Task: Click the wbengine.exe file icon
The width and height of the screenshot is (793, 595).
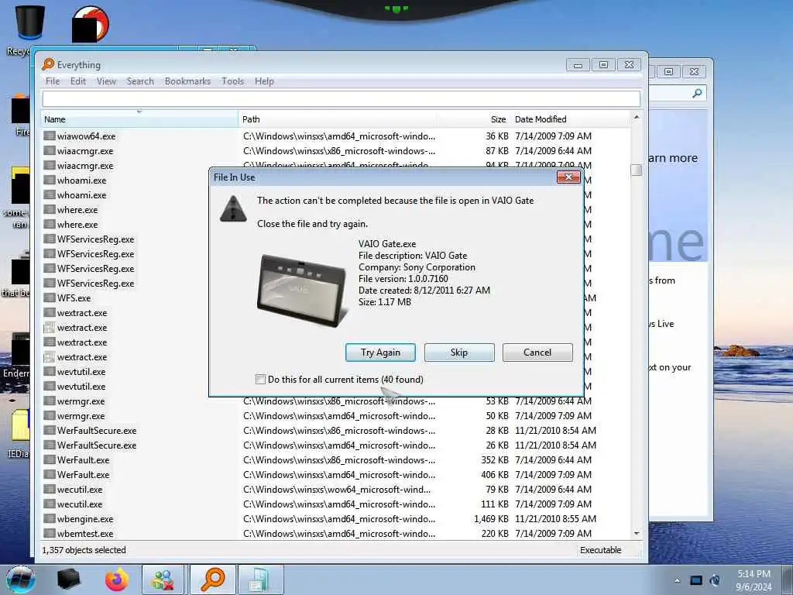Action: point(49,518)
